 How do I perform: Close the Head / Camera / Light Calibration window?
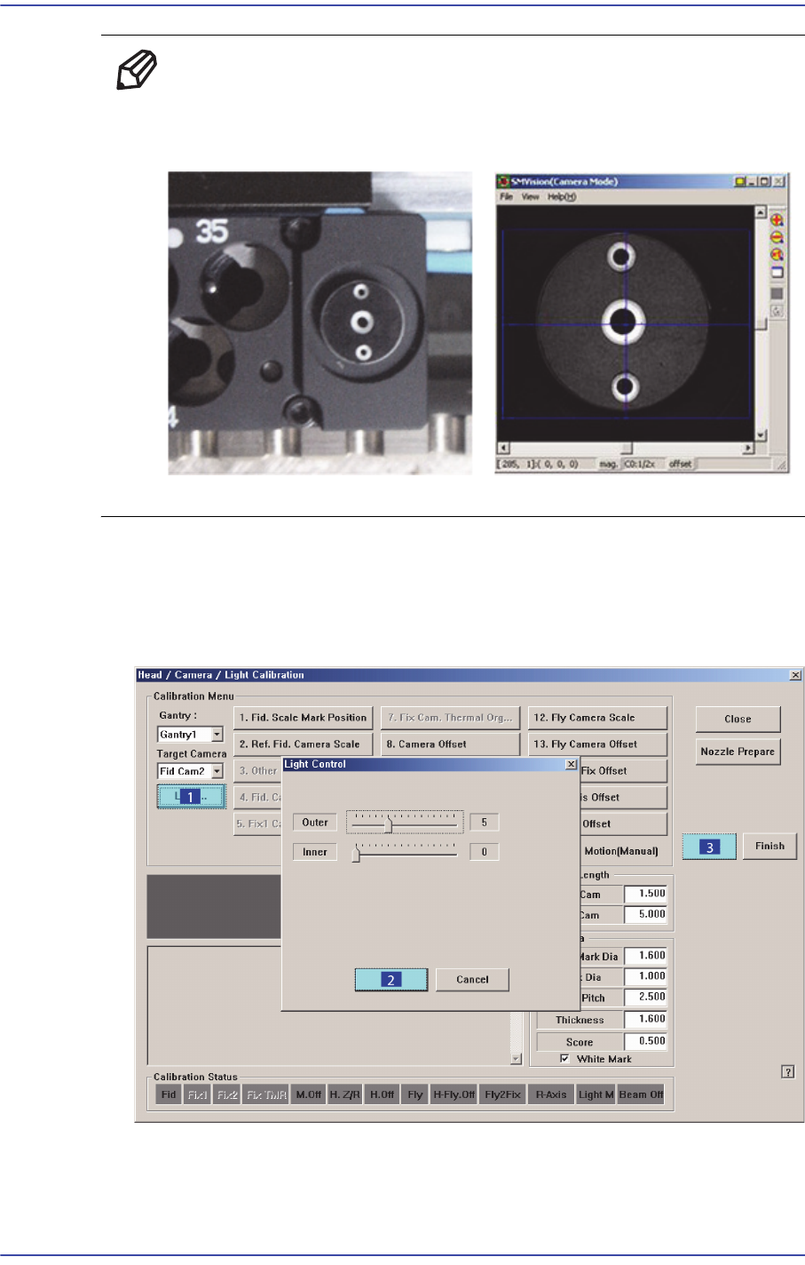click(x=795, y=675)
